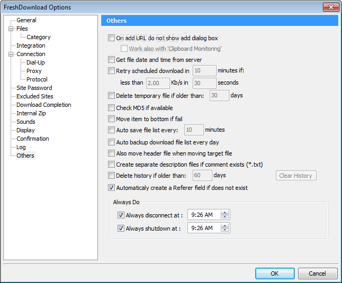Check 'Delete history if older than'
This screenshot has width=342, height=283.
point(111,176)
